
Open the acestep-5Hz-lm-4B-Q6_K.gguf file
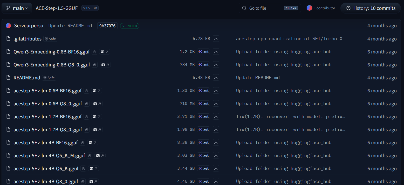46,168
